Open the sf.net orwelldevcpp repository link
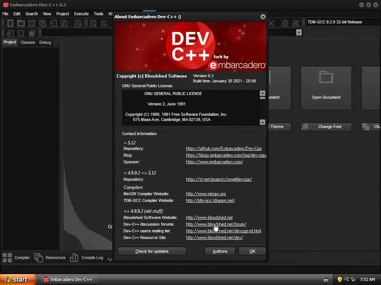The image size is (381, 285). coord(219,179)
